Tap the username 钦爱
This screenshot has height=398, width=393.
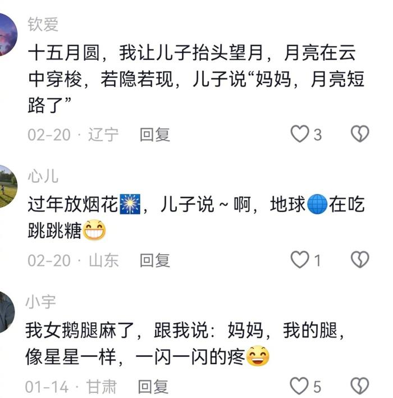click(x=43, y=24)
